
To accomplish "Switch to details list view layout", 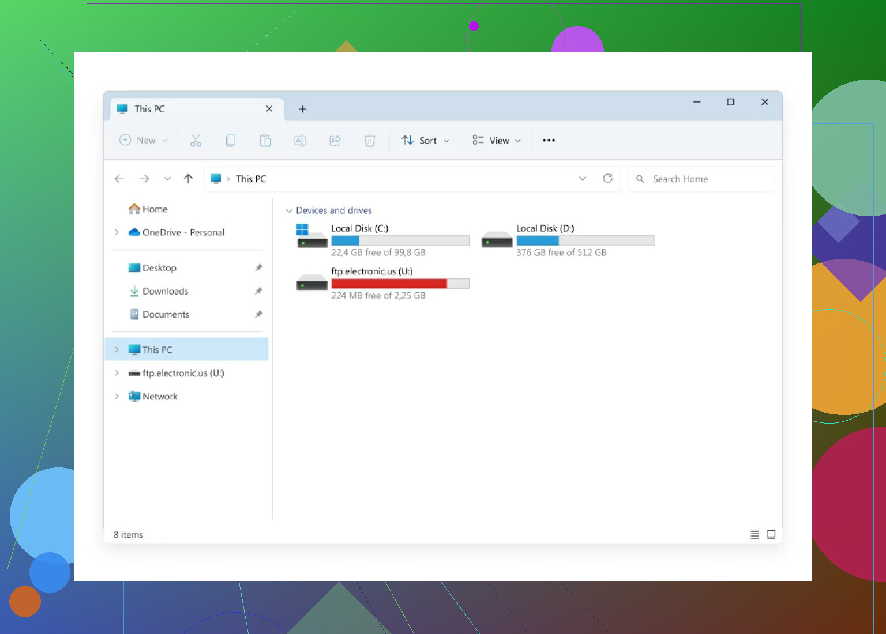I will (754, 535).
